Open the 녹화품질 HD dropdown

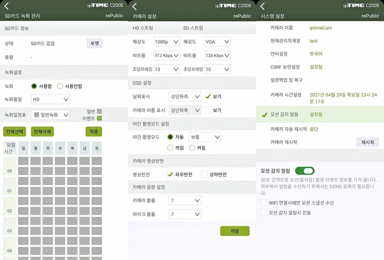(x=50, y=99)
